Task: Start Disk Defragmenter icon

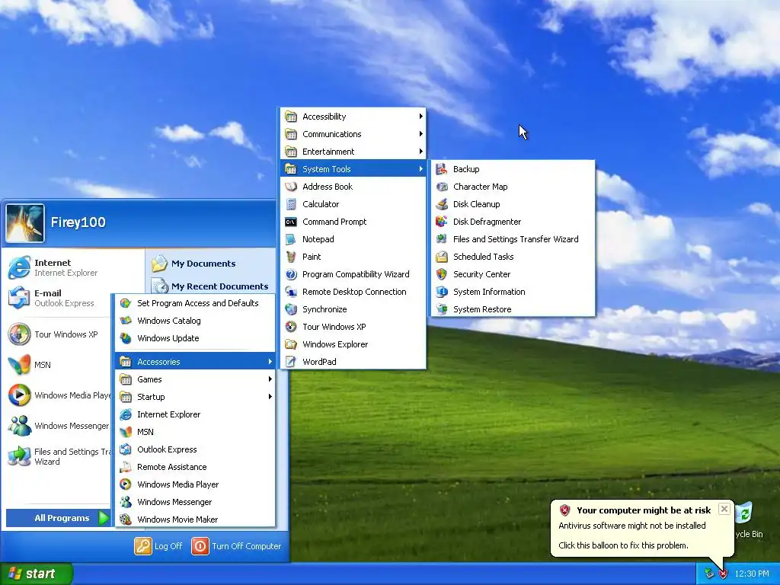Action: 442,222
